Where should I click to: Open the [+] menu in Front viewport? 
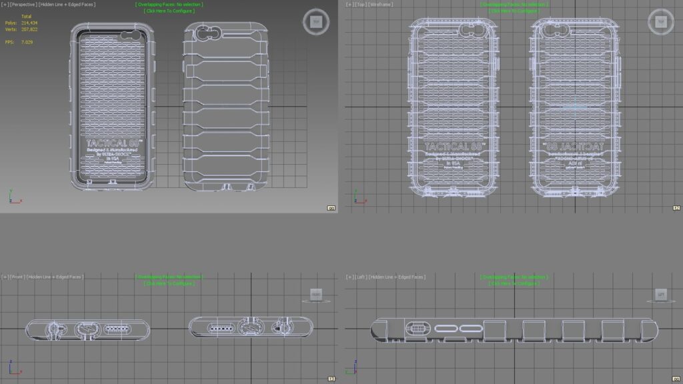pyautogui.click(x=4, y=277)
